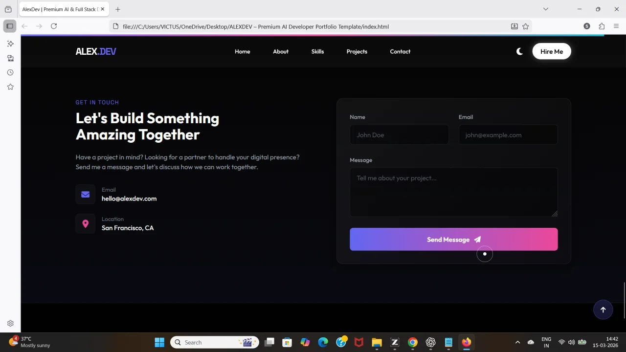The height and width of the screenshot is (352, 626).
Task: Open the Home nav link
Action: click(x=243, y=51)
